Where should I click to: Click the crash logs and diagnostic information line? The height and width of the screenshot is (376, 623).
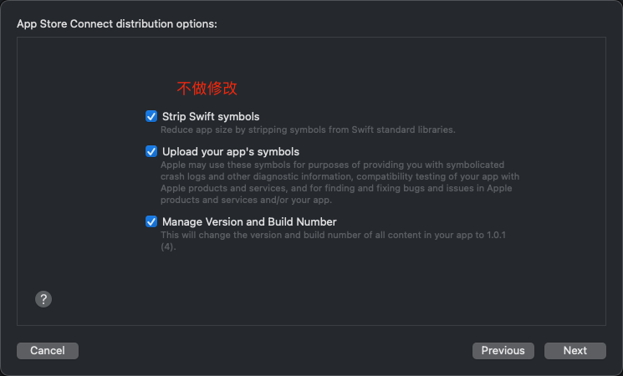coord(340,176)
